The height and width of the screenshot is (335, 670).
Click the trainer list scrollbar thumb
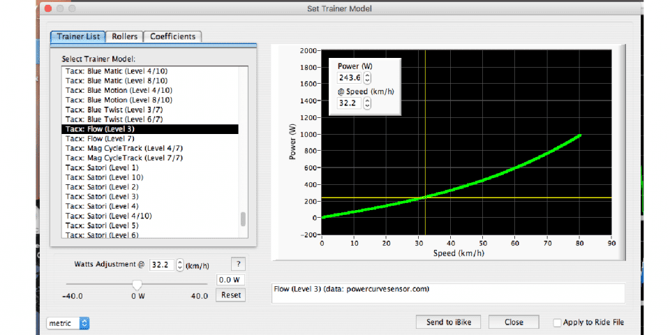tap(243, 219)
